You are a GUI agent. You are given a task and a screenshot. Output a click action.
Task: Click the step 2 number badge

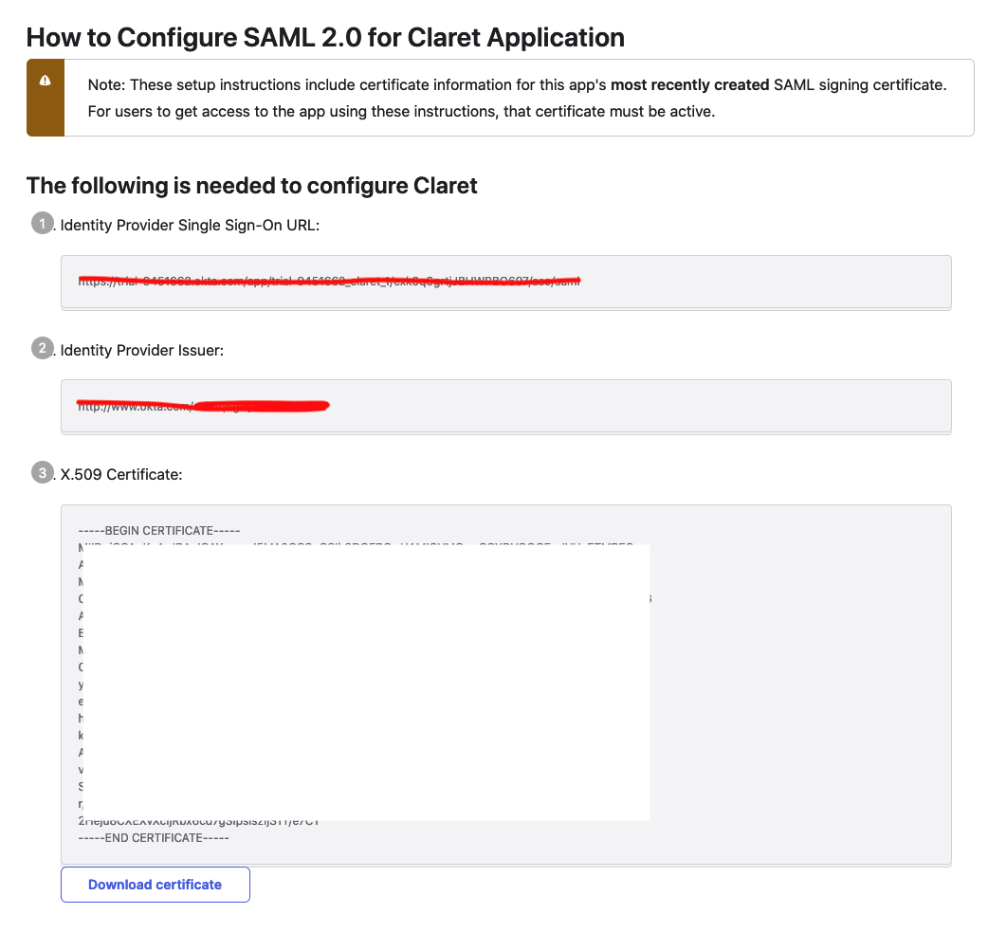coord(43,349)
